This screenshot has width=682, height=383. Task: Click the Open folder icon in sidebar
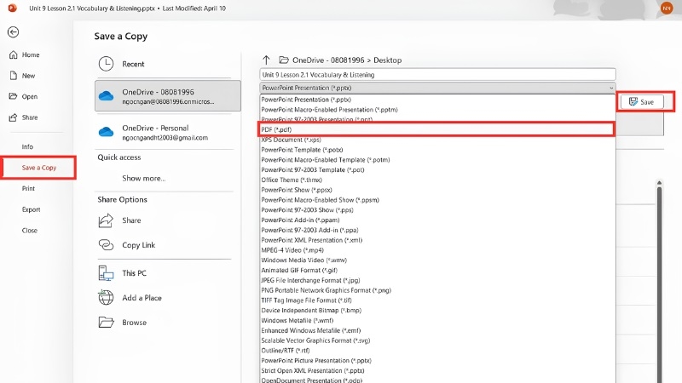14,96
